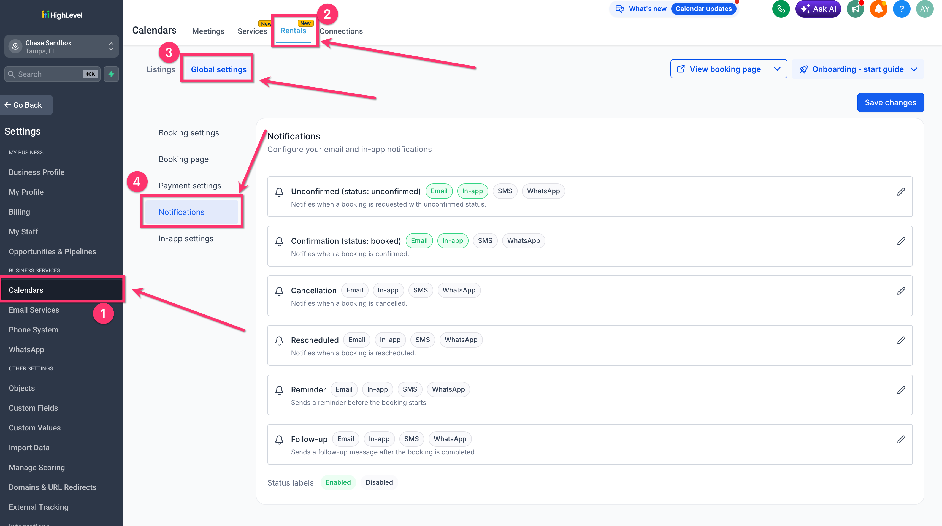Click the green lightning quick actions icon
This screenshot has width=942, height=526.
coord(111,74)
